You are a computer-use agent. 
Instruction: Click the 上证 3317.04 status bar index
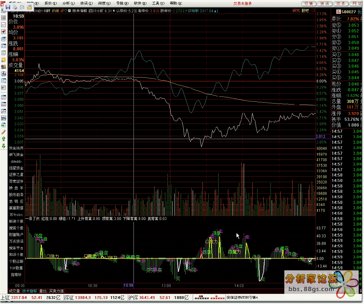(14, 297)
